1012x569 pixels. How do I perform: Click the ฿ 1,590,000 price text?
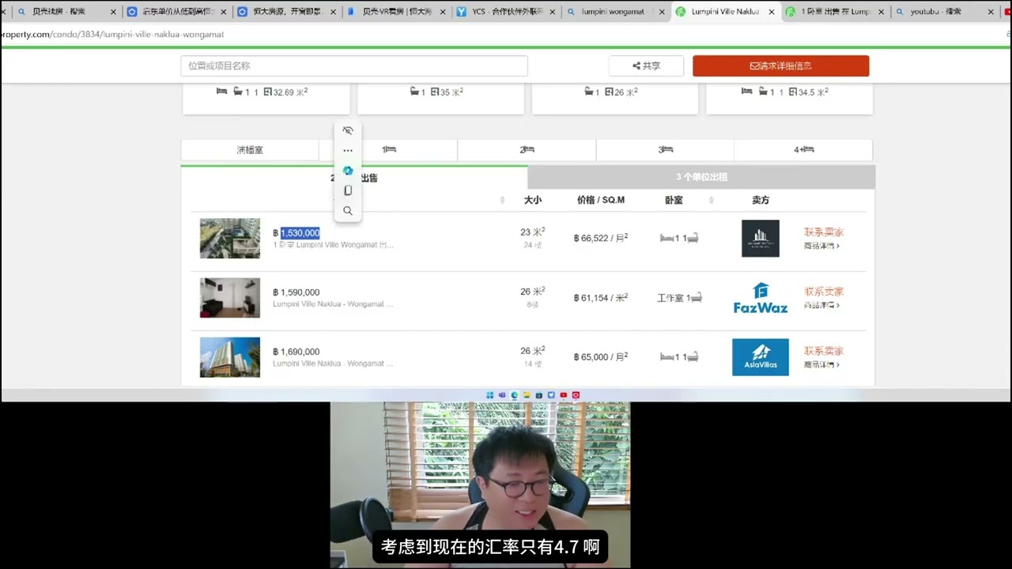pos(296,292)
